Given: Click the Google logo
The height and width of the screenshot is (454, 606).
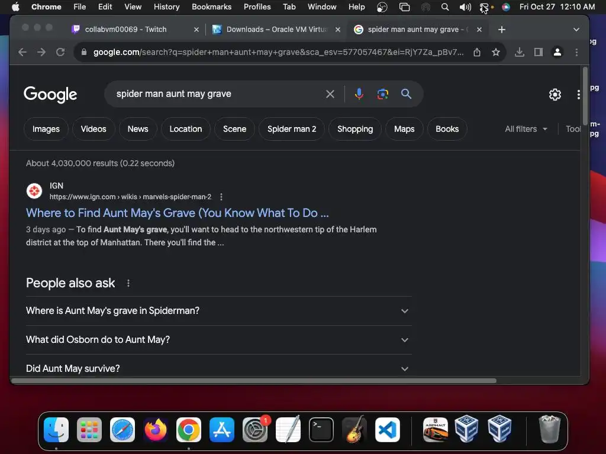Looking at the screenshot, I should (x=50, y=94).
